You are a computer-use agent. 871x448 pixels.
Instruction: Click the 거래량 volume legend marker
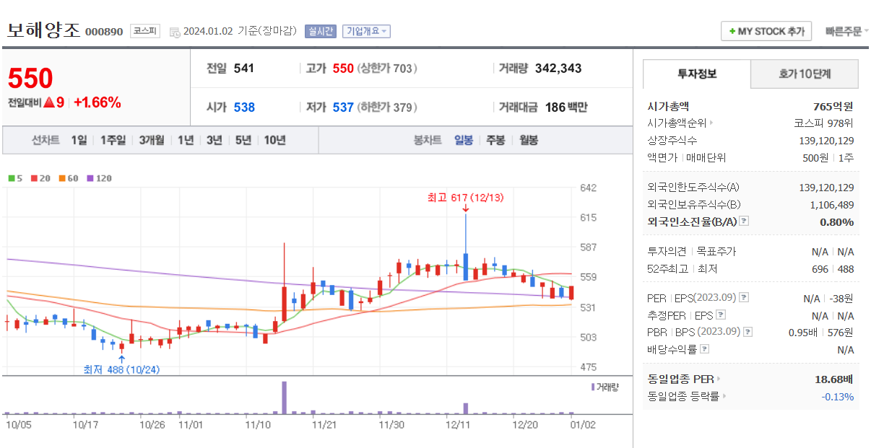coord(604,387)
